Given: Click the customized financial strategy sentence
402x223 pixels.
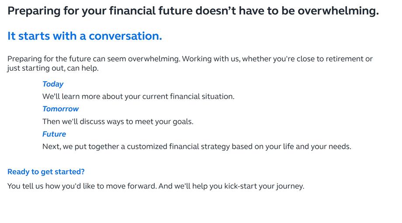Looking at the screenshot, I should point(197,147).
